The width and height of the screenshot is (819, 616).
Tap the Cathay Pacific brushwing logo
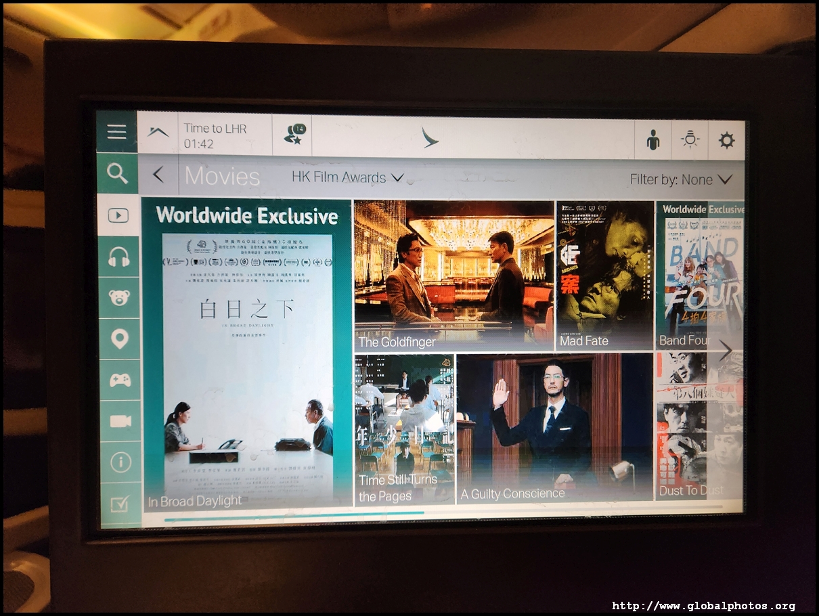point(430,137)
